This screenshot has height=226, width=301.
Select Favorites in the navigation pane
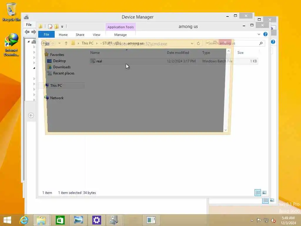tap(57, 55)
